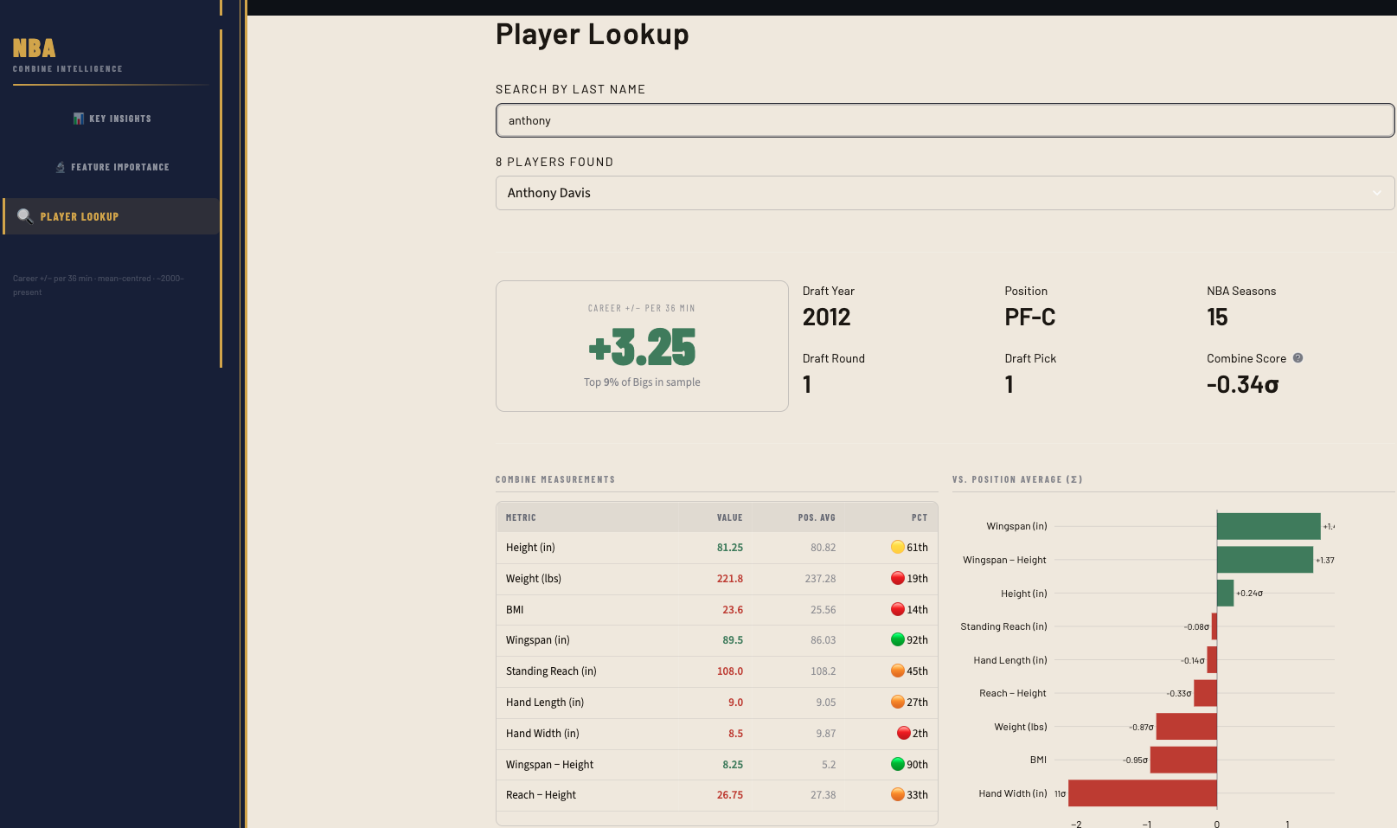Click the BMI value 23.6

click(733, 610)
